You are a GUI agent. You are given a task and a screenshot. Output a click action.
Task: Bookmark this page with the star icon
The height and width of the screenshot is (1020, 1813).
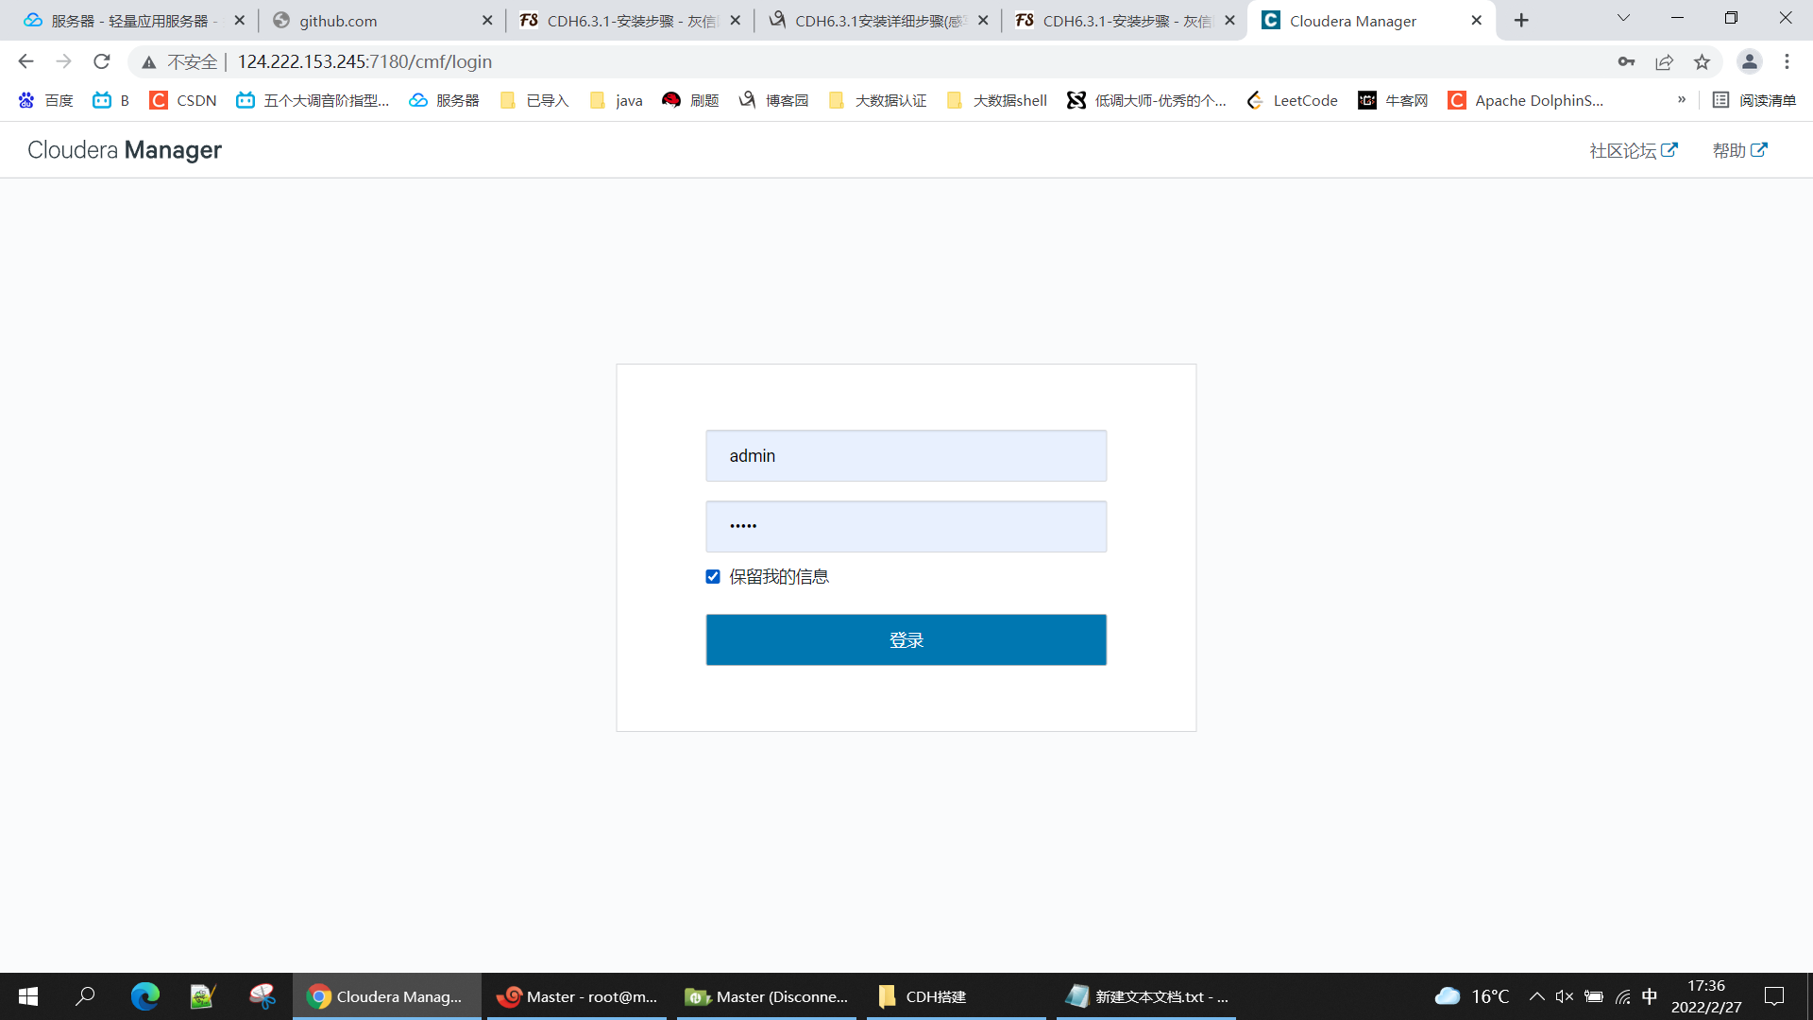click(x=1702, y=61)
